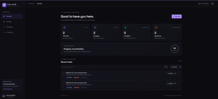This screenshot has height=99, width=218.
Task: Delete the second task using its x icon
Action: [179, 84]
